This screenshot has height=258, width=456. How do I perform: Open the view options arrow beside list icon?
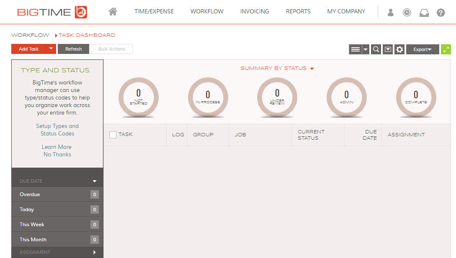[x=366, y=49]
